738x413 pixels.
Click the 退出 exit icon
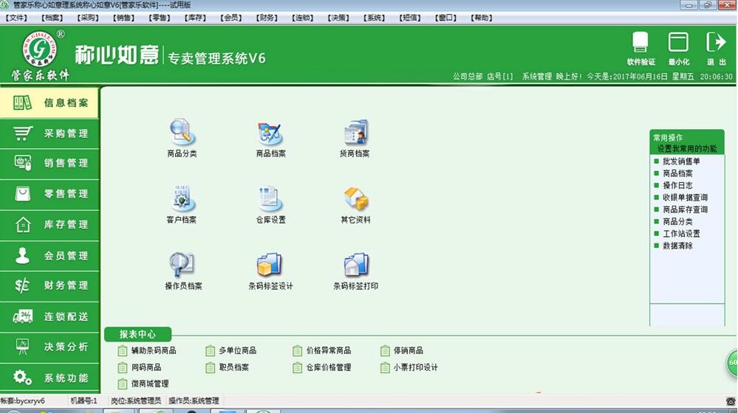pyautogui.click(x=716, y=49)
